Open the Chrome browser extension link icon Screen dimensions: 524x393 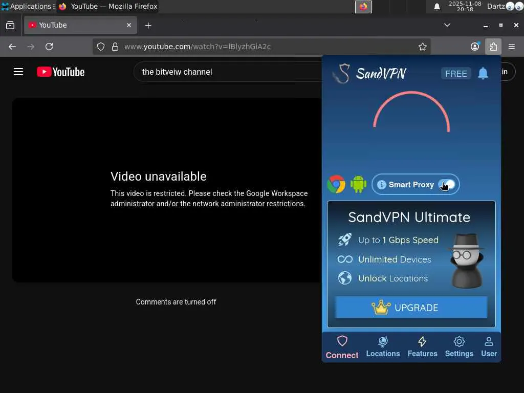point(336,184)
